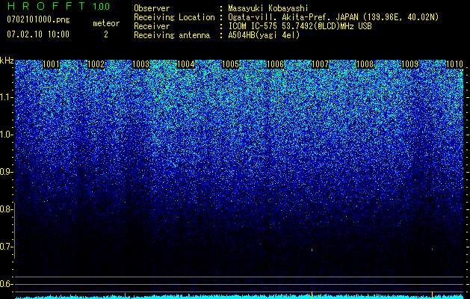Click the Receiver value ICOM IC-575

click(x=253, y=26)
